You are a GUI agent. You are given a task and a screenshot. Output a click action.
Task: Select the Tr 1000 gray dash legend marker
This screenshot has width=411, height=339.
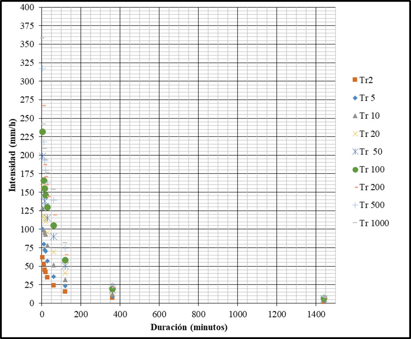pos(355,223)
